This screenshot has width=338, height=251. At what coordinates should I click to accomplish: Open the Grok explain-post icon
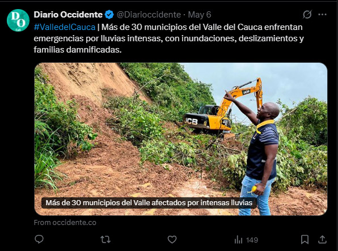(x=307, y=14)
